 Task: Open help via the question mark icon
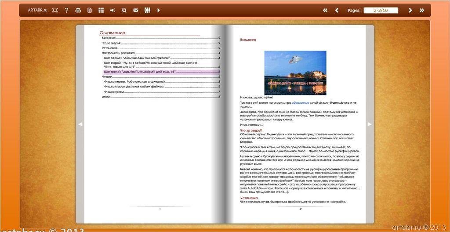pos(66,10)
